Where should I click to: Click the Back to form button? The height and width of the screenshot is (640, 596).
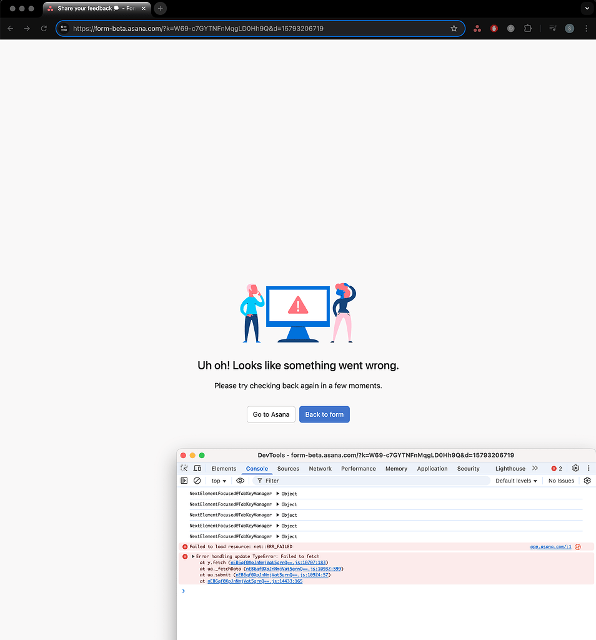point(324,414)
